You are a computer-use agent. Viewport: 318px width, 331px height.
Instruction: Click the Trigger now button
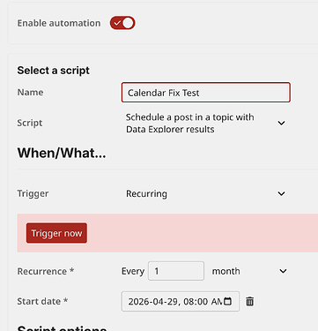(x=56, y=233)
